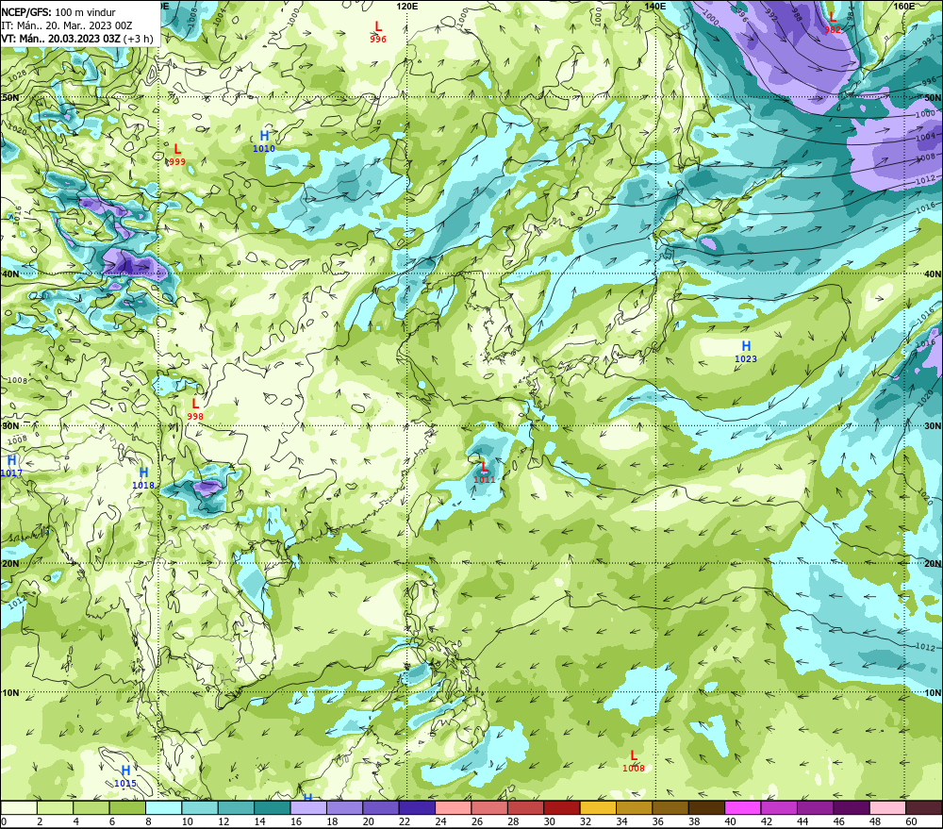Click the low-pressure L 999 marker
The height and width of the screenshot is (829, 943).
[177, 155]
